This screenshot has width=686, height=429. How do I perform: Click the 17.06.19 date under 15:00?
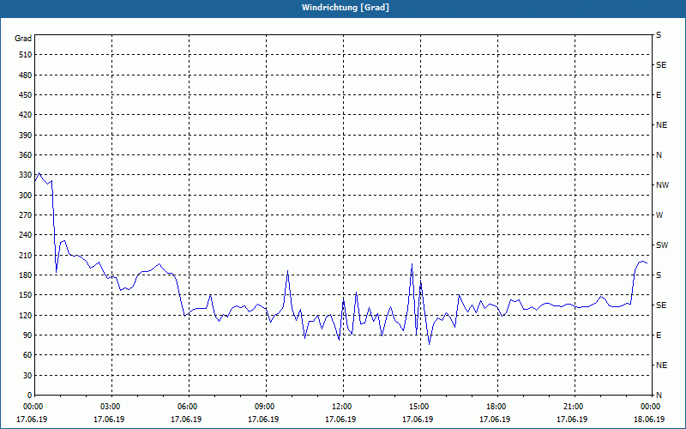coord(418,420)
